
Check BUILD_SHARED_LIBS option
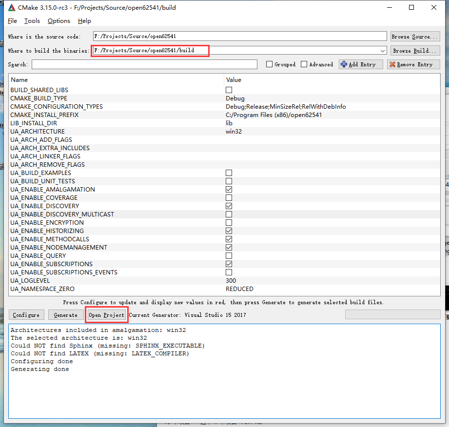(229, 90)
